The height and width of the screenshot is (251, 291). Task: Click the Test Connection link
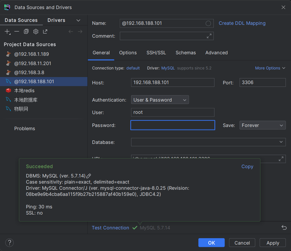(110, 228)
